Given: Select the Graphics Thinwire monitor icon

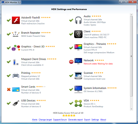Looking at the screenshot, I should (x=78, y=47).
